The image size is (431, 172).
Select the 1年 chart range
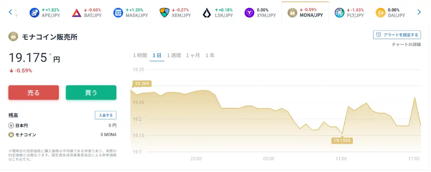click(x=210, y=55)
